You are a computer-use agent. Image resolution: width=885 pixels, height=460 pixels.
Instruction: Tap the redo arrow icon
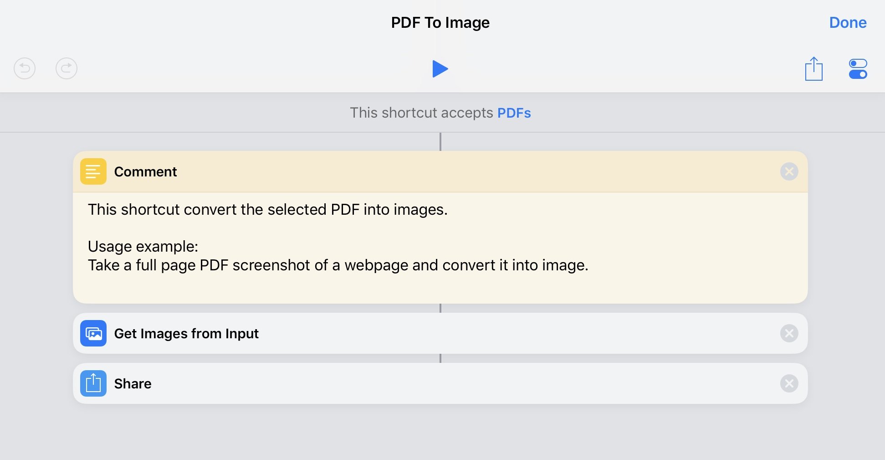[x=67, y=69]
